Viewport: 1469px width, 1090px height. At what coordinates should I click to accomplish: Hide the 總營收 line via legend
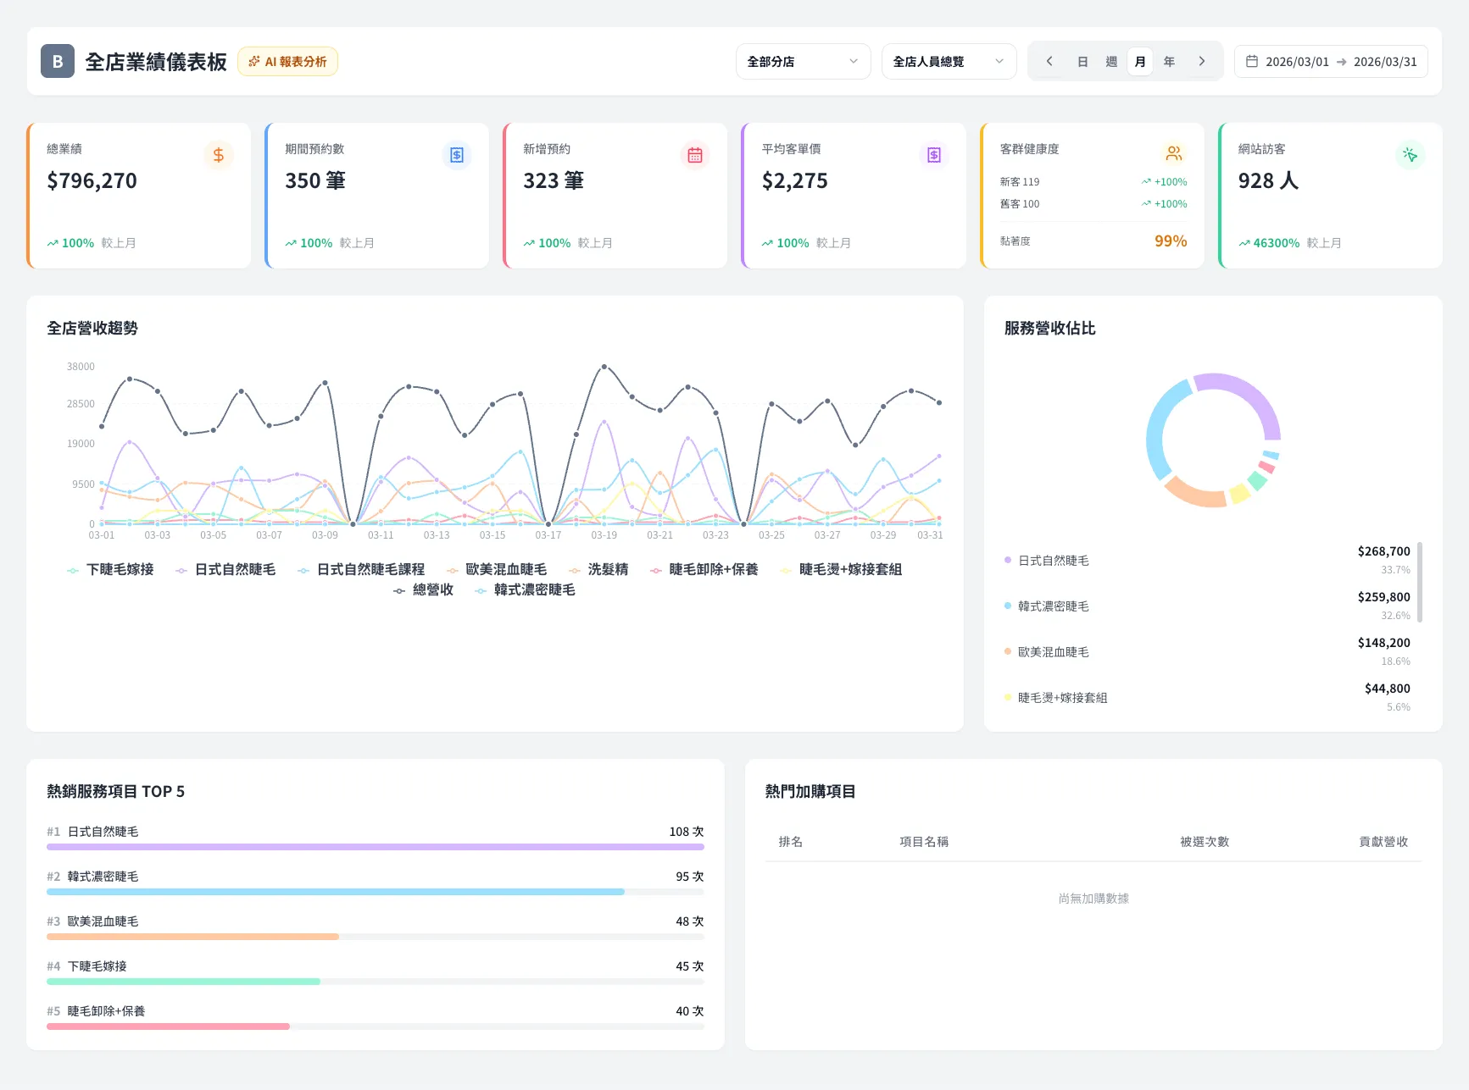pos(424,590)
